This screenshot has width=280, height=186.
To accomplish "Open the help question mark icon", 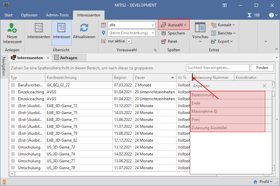I will click(271, 15).
